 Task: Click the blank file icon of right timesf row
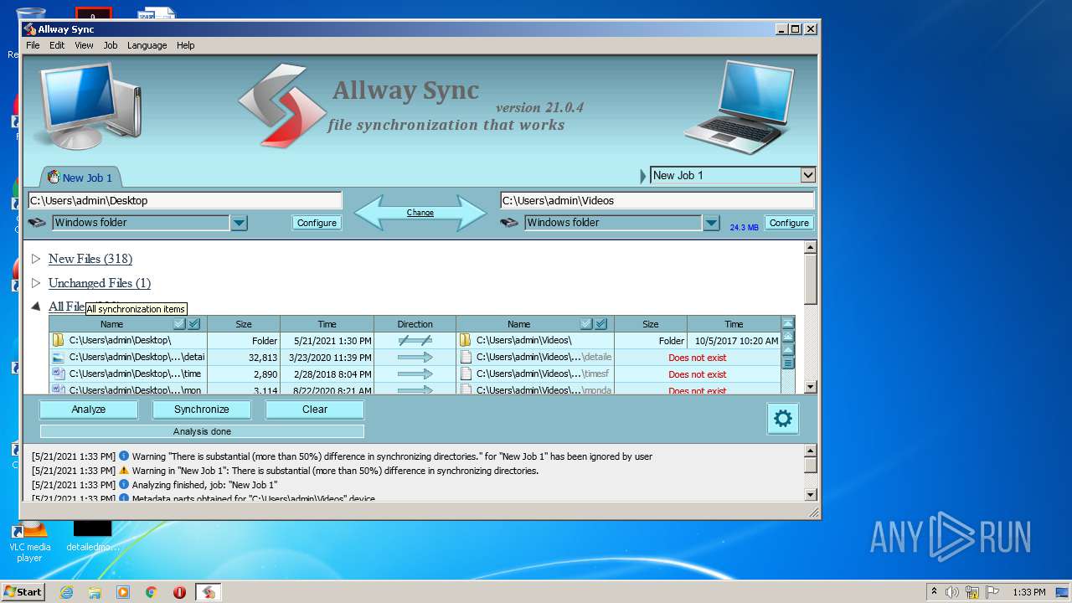[466, 374]
